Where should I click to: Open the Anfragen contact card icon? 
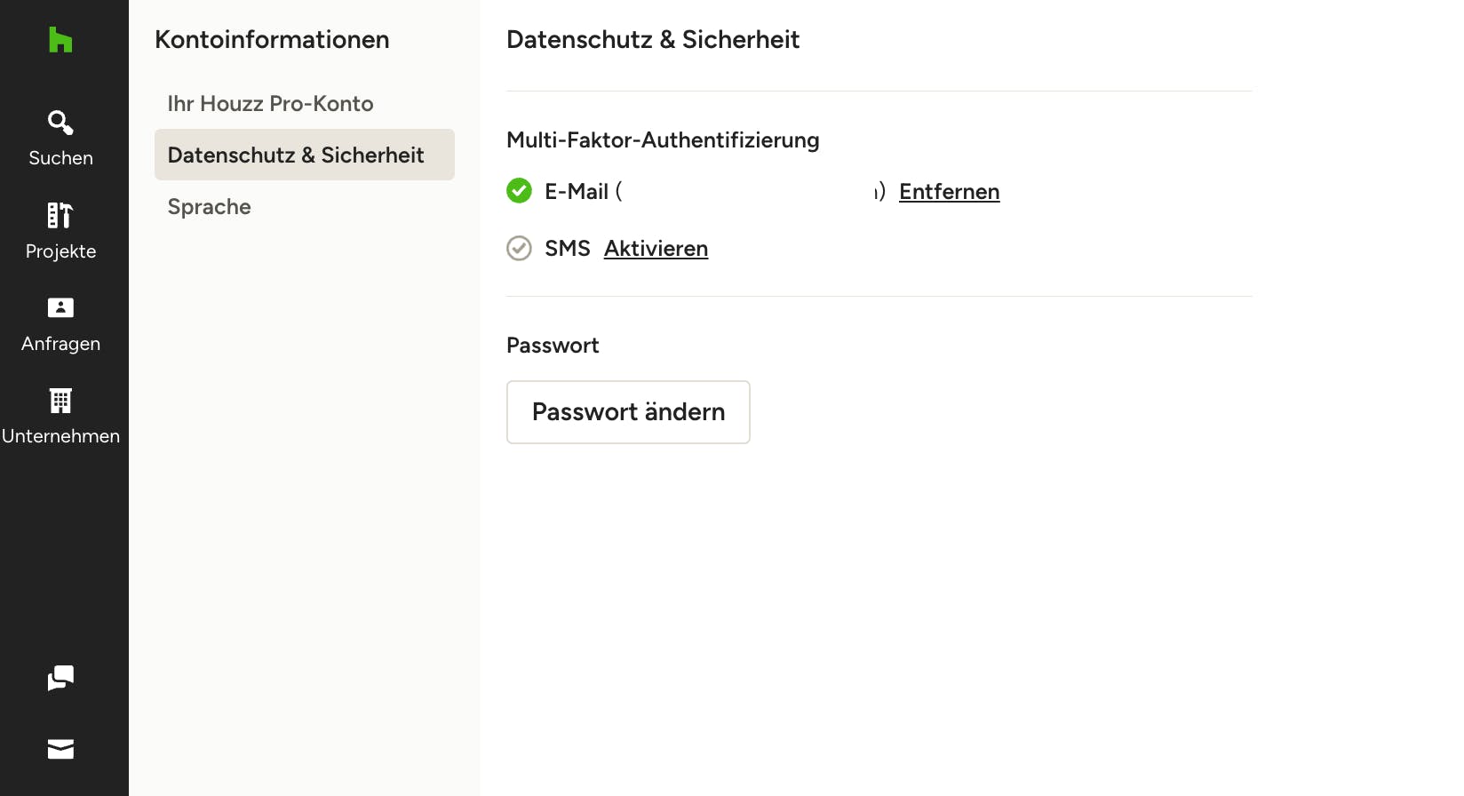tap(60, 307)
